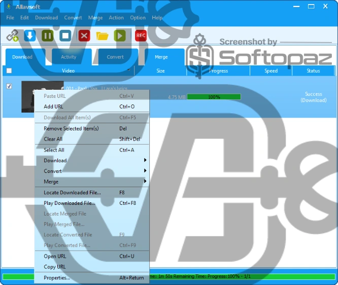Select Play Downloaded File... menu entry
The height and width of the screenshot is (285, 338).
(92, 203)
